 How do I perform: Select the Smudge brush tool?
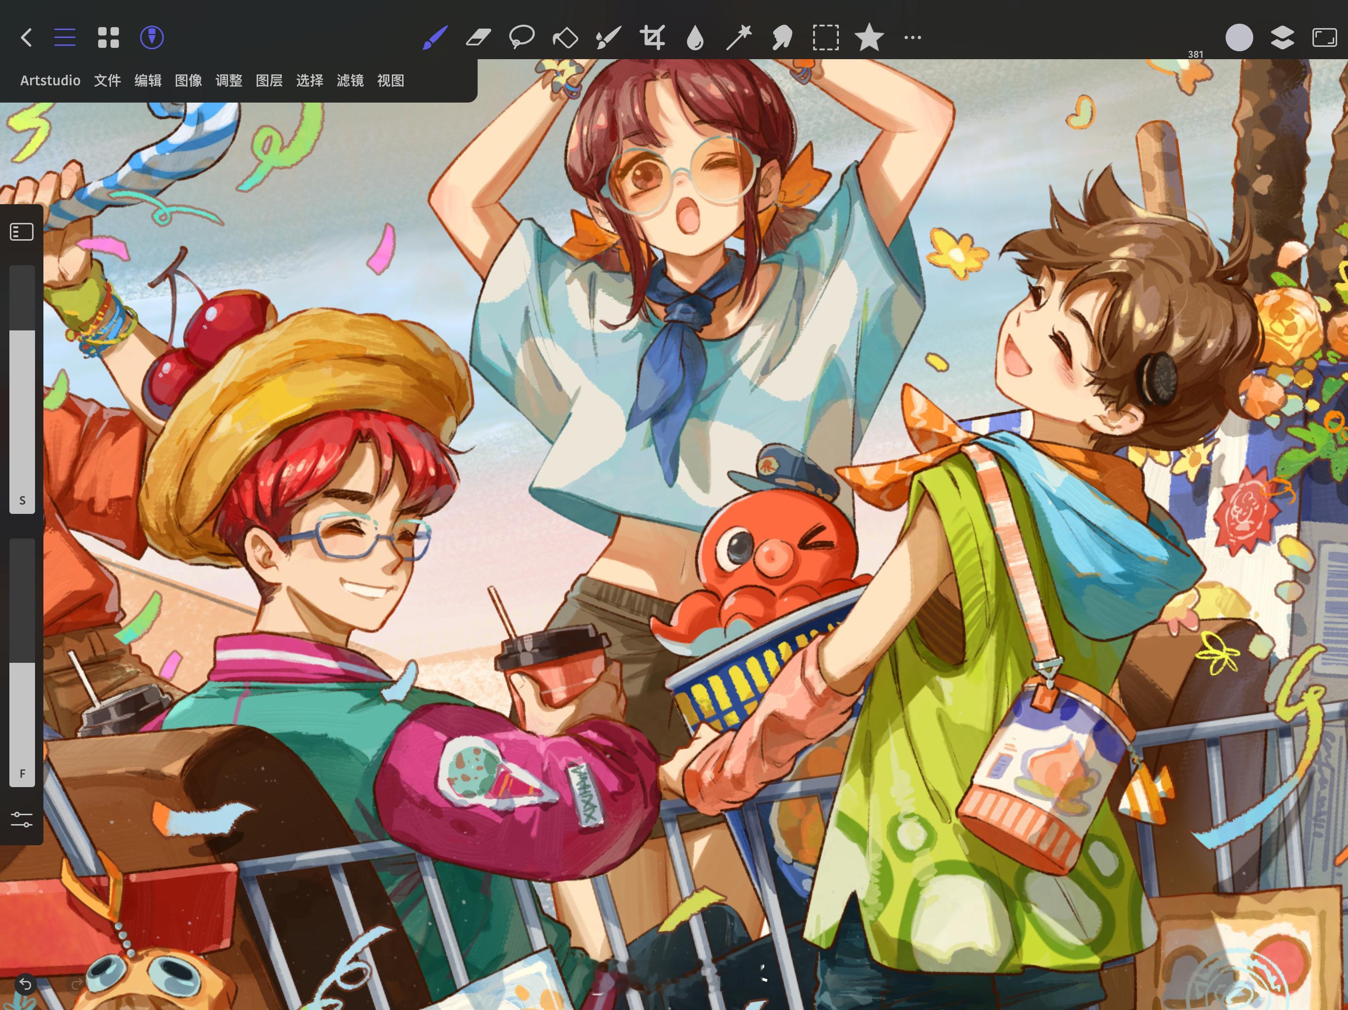[608, 38]
